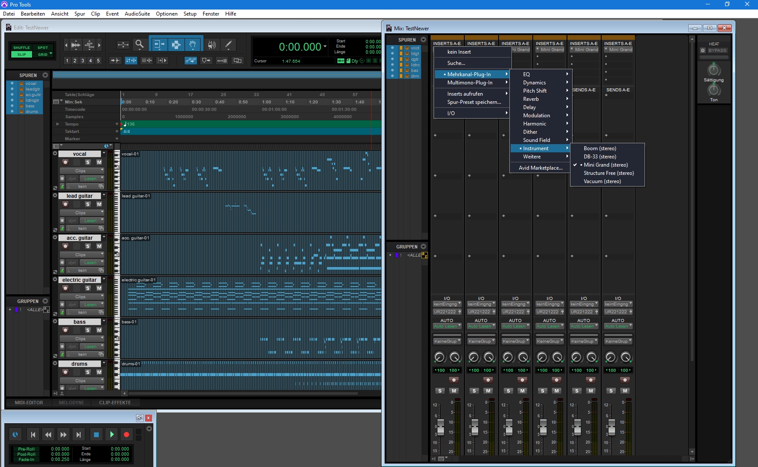Image resolution: width=758 pixels, height=467 pixels.
Task: Click the record-enable icon on first mixer channel
Action: click(454, 380)
